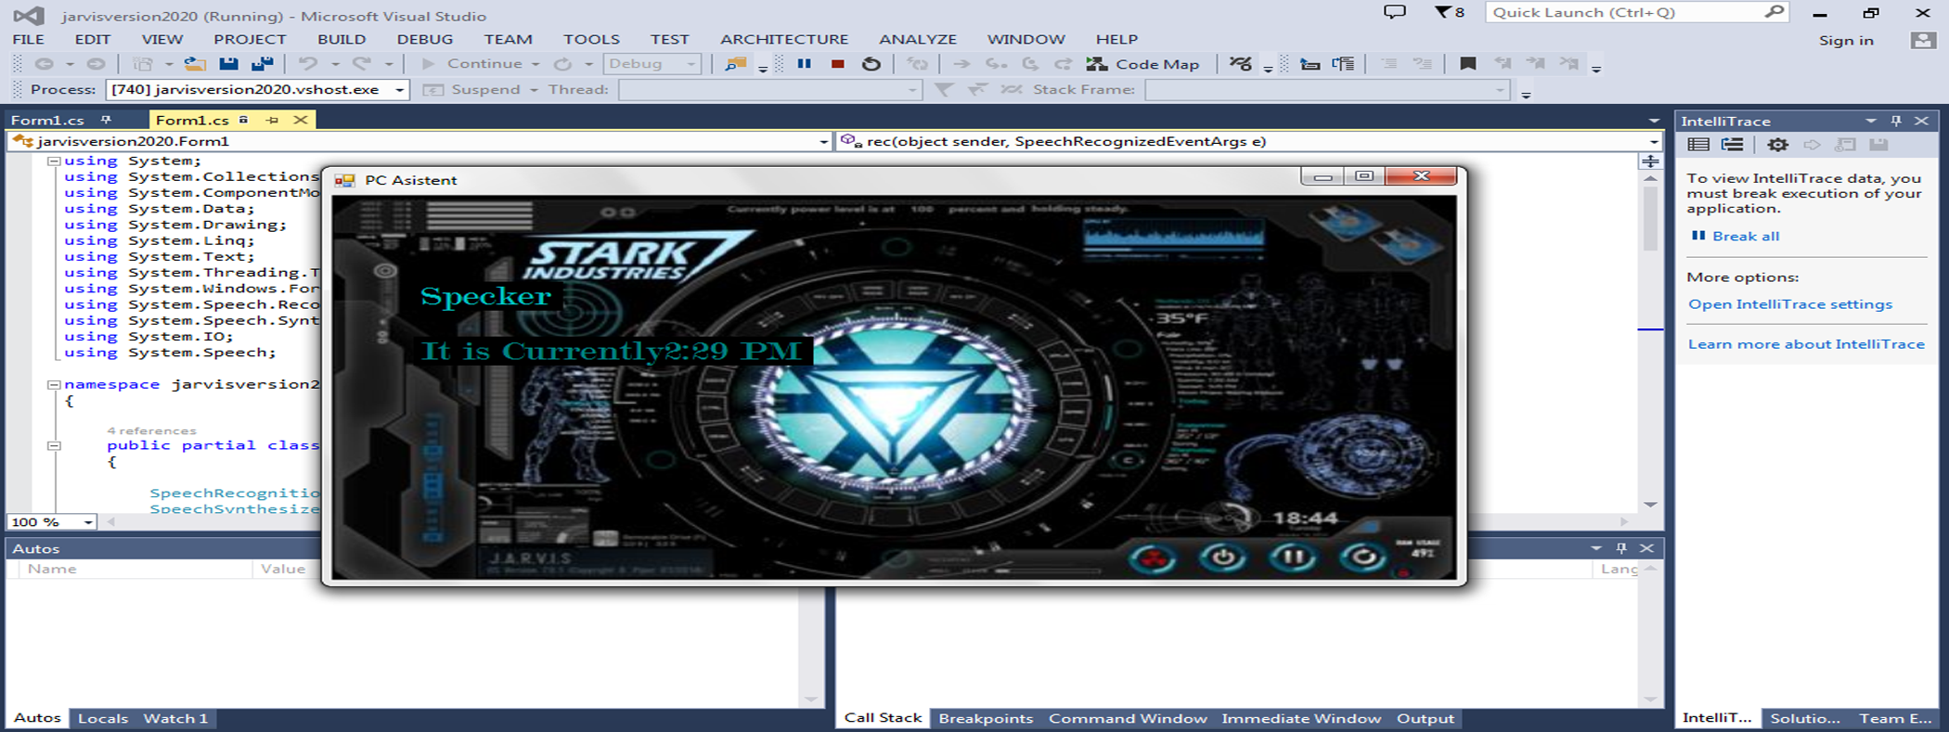Open the Process dropdown list
The width and height of the screenshot is (1949, 732).
pyautogui.click(x=400, y=90)
